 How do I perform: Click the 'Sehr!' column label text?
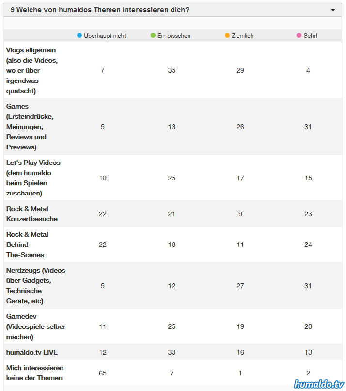point(311,36)
